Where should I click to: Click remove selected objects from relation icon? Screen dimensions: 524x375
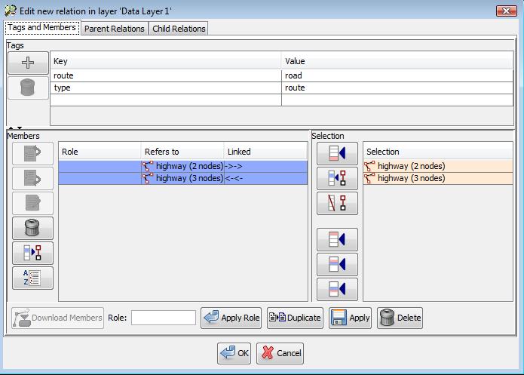(x=337, y=204)
